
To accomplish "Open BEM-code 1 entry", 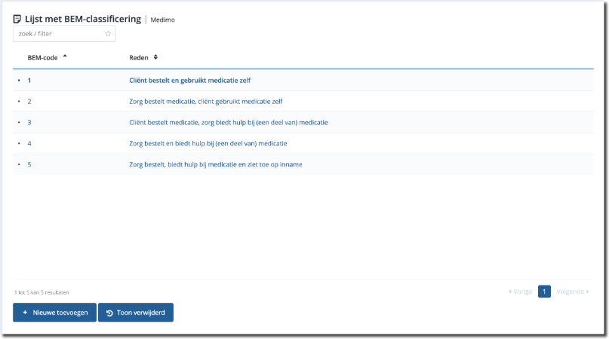I will [x=29, y=80].
